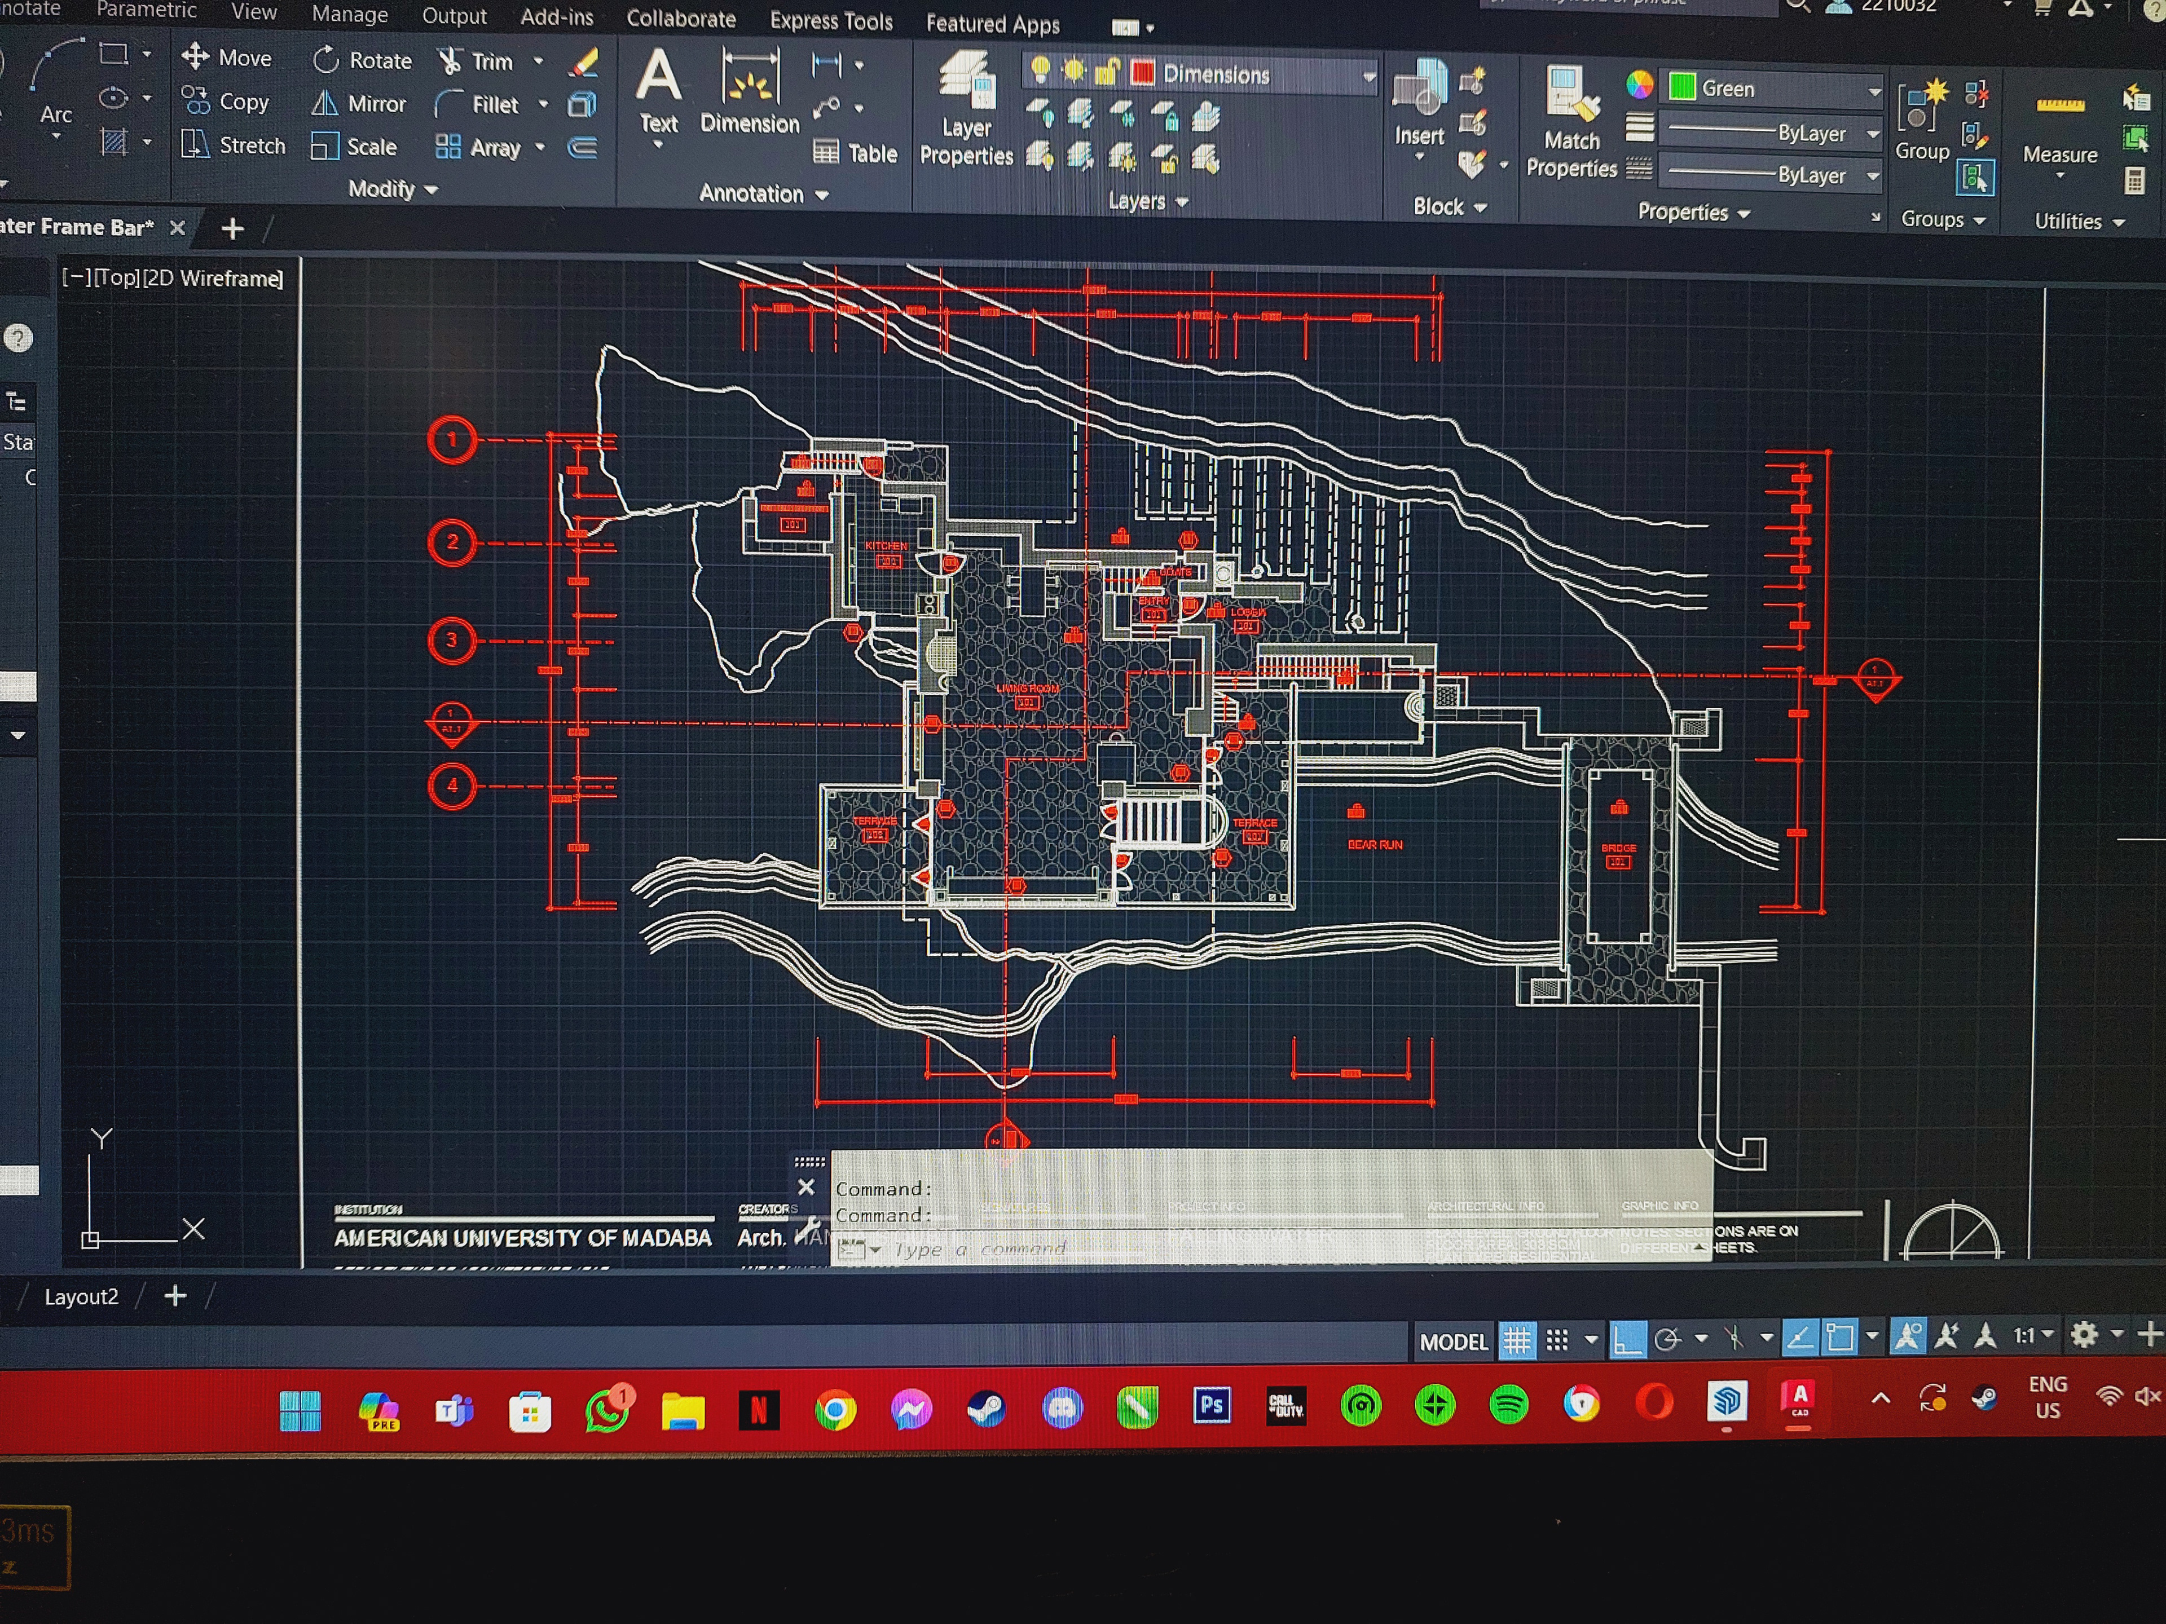2166x1624 pixels.
Task: Open a new drawing file tab
Action: click(x=232, y=229)
